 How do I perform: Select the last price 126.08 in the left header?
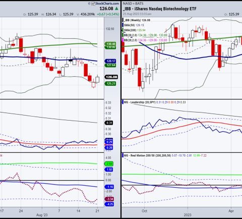click(106, 9)
